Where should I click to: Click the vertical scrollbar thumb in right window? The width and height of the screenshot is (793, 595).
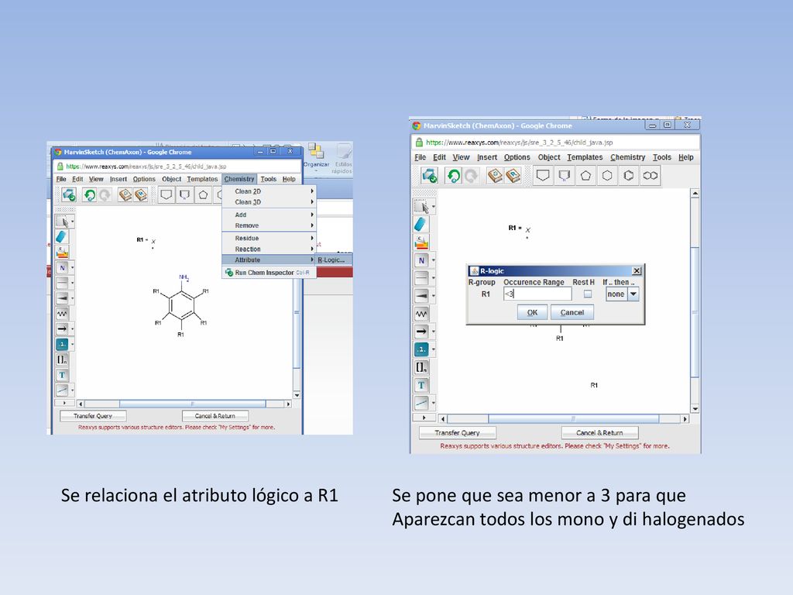click(695, 312)
